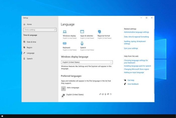Open Installing language pack for speech link
The width and height of the screenshot is (176, 118).
coord(137,66)
